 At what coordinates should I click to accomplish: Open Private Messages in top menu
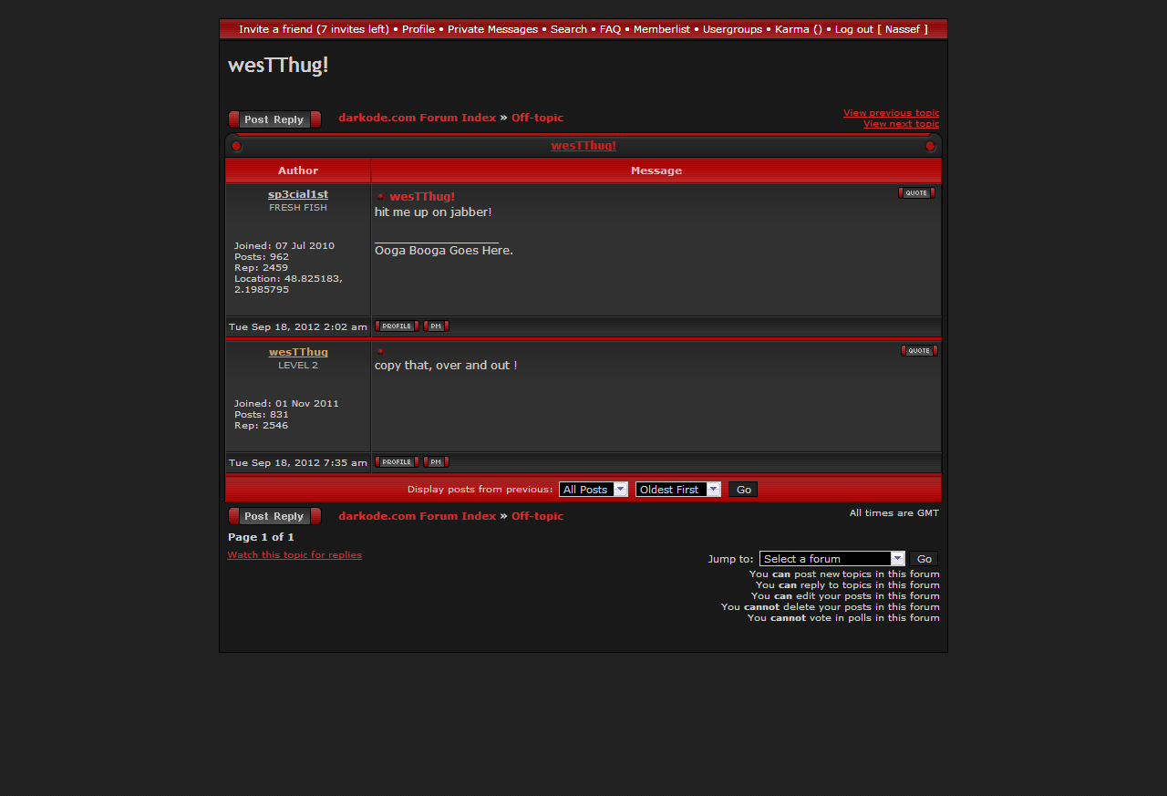(x=492, y=29)
